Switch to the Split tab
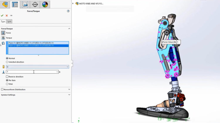220x123 pixels. pos(9,21)
